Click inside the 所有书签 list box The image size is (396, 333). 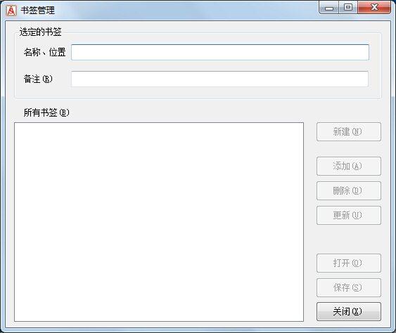coord(159,222)
